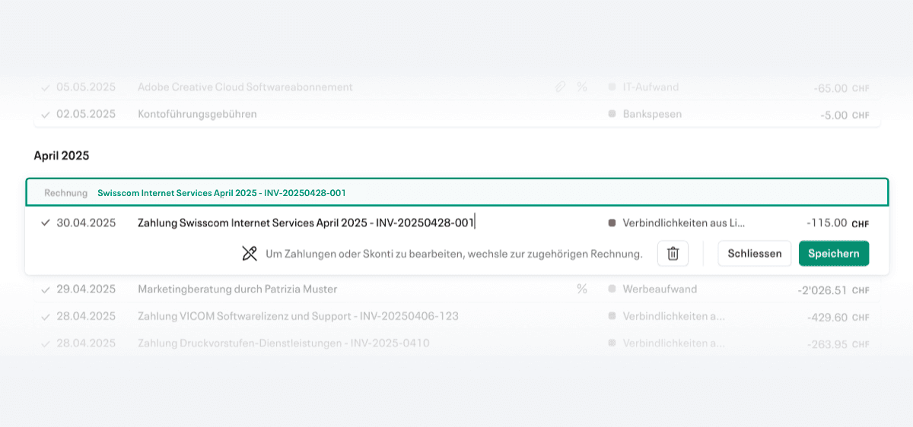Toggle the checkmark on VICOM Softwarelizenz row
The width and height of the screenshot is (913, 427).
(x=46, y=316)
